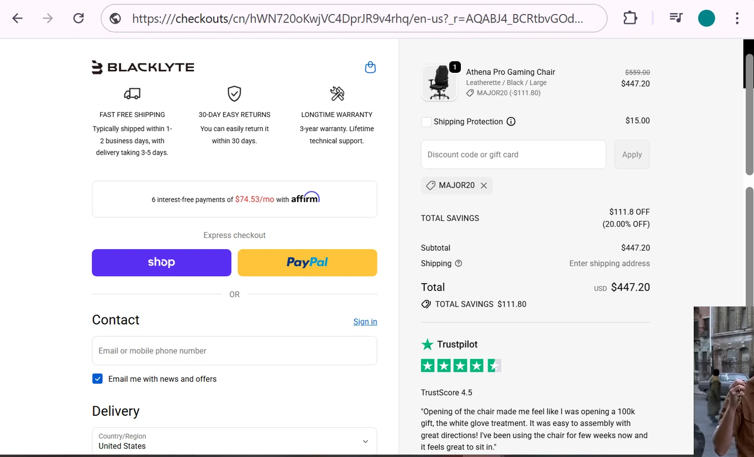
Task: Click the browser forward arrow
Action: pyautogui.click(x=48, y=19)
